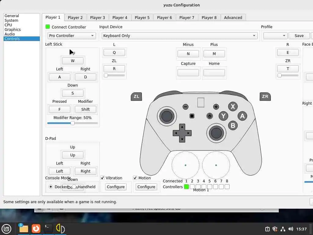Select General in the settings list

click(22, 16)
